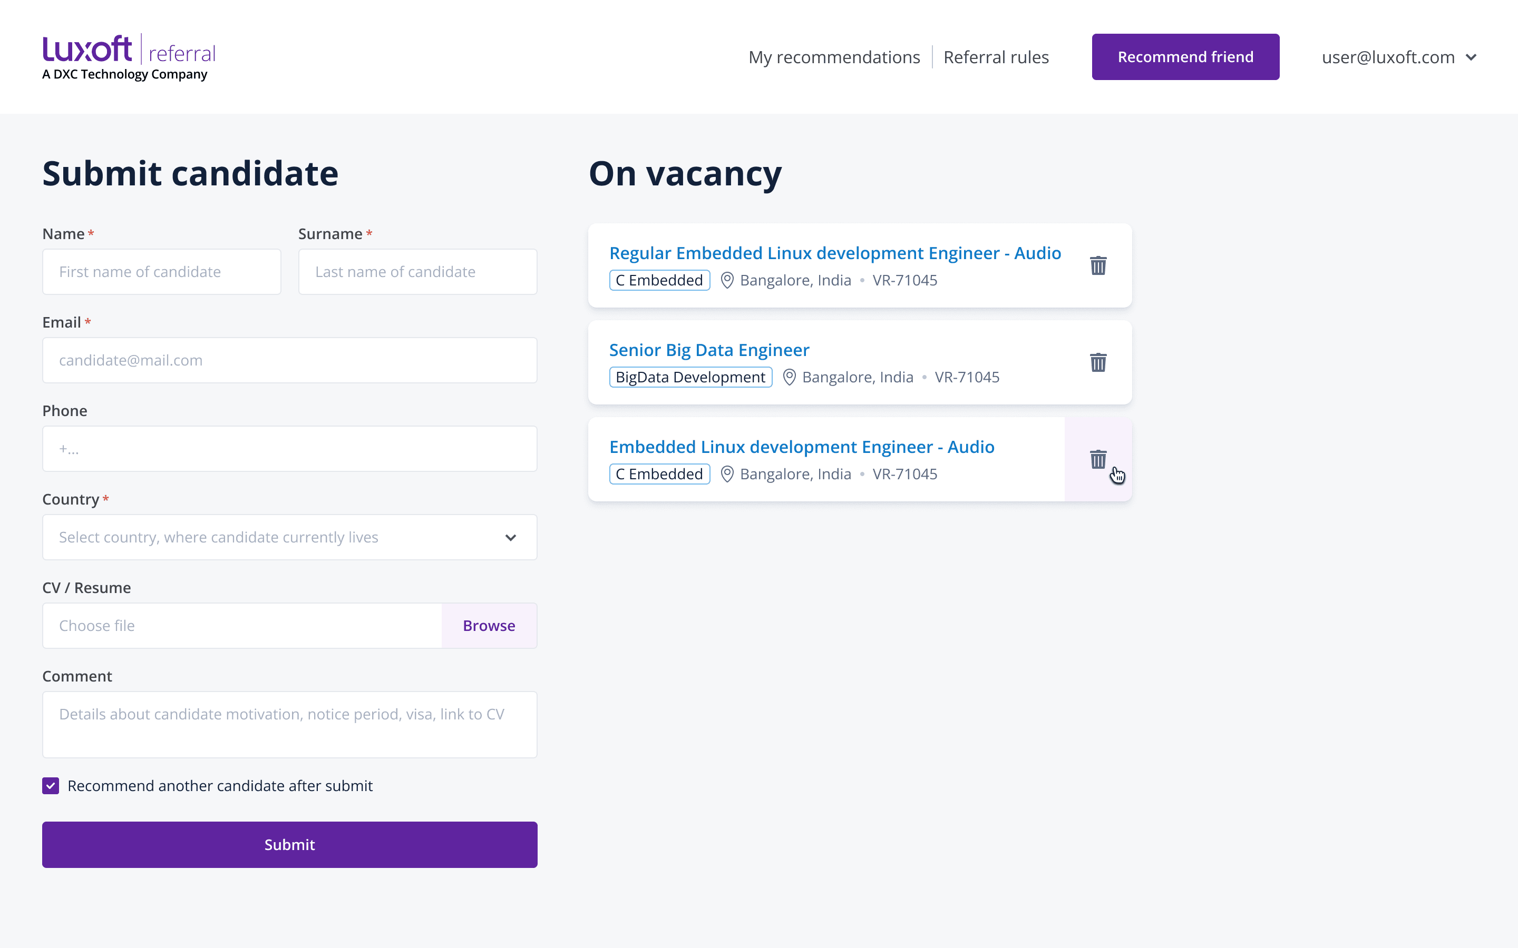Image resolution: width=1518 pixels, height=948 pixels.
Task: Open the Referral rules page
Action: 996,57
